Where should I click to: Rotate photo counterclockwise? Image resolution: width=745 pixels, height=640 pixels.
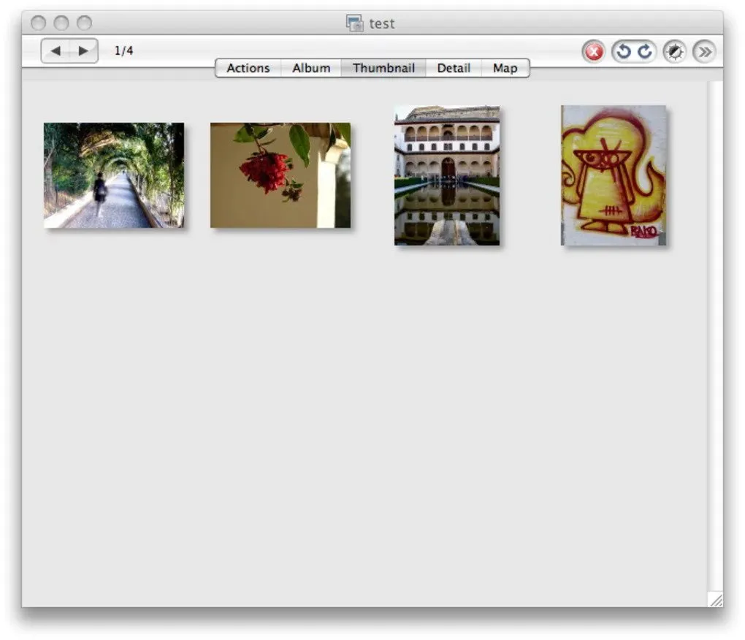click(624, 52)
